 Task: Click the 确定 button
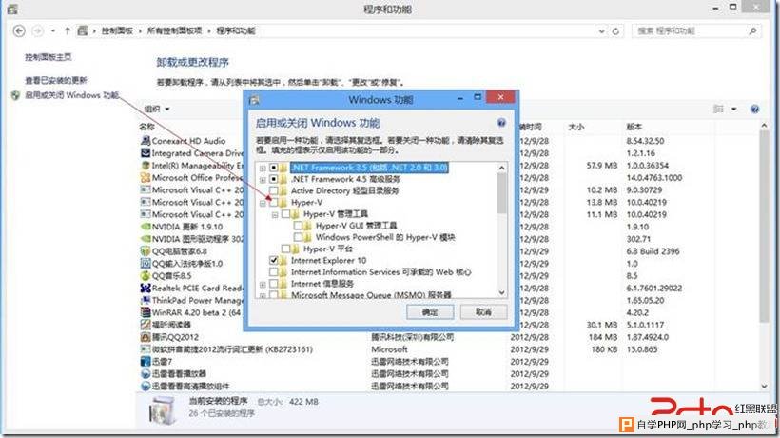pos(430,312)
